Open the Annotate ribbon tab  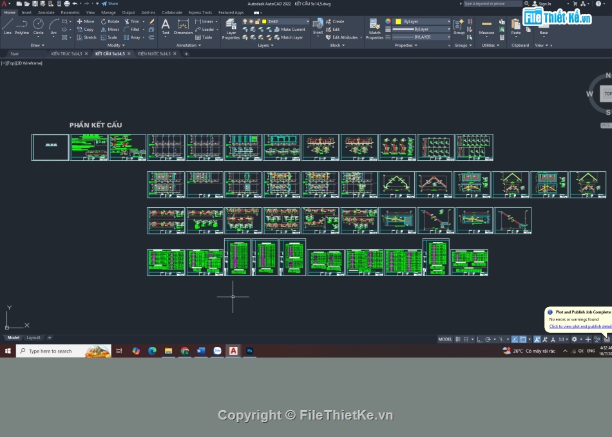46,12
